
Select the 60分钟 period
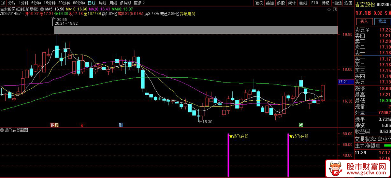point(79,3)
